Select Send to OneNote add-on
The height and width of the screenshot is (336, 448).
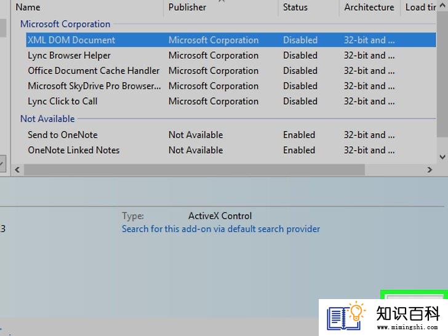(231, 135)
